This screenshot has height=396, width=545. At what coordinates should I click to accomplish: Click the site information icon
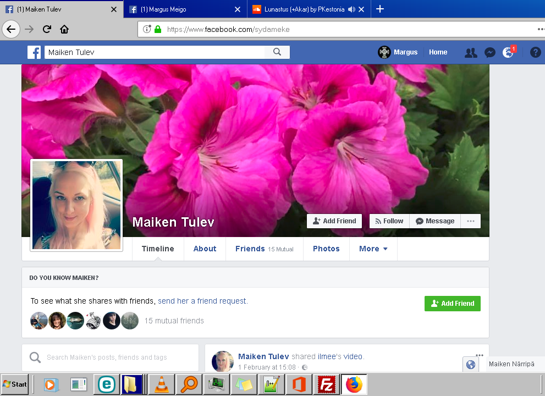[x=147, y=29]
